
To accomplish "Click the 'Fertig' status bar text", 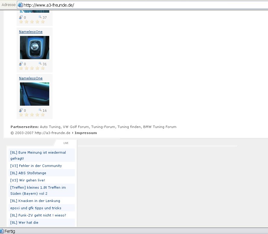I will (10, 231).
